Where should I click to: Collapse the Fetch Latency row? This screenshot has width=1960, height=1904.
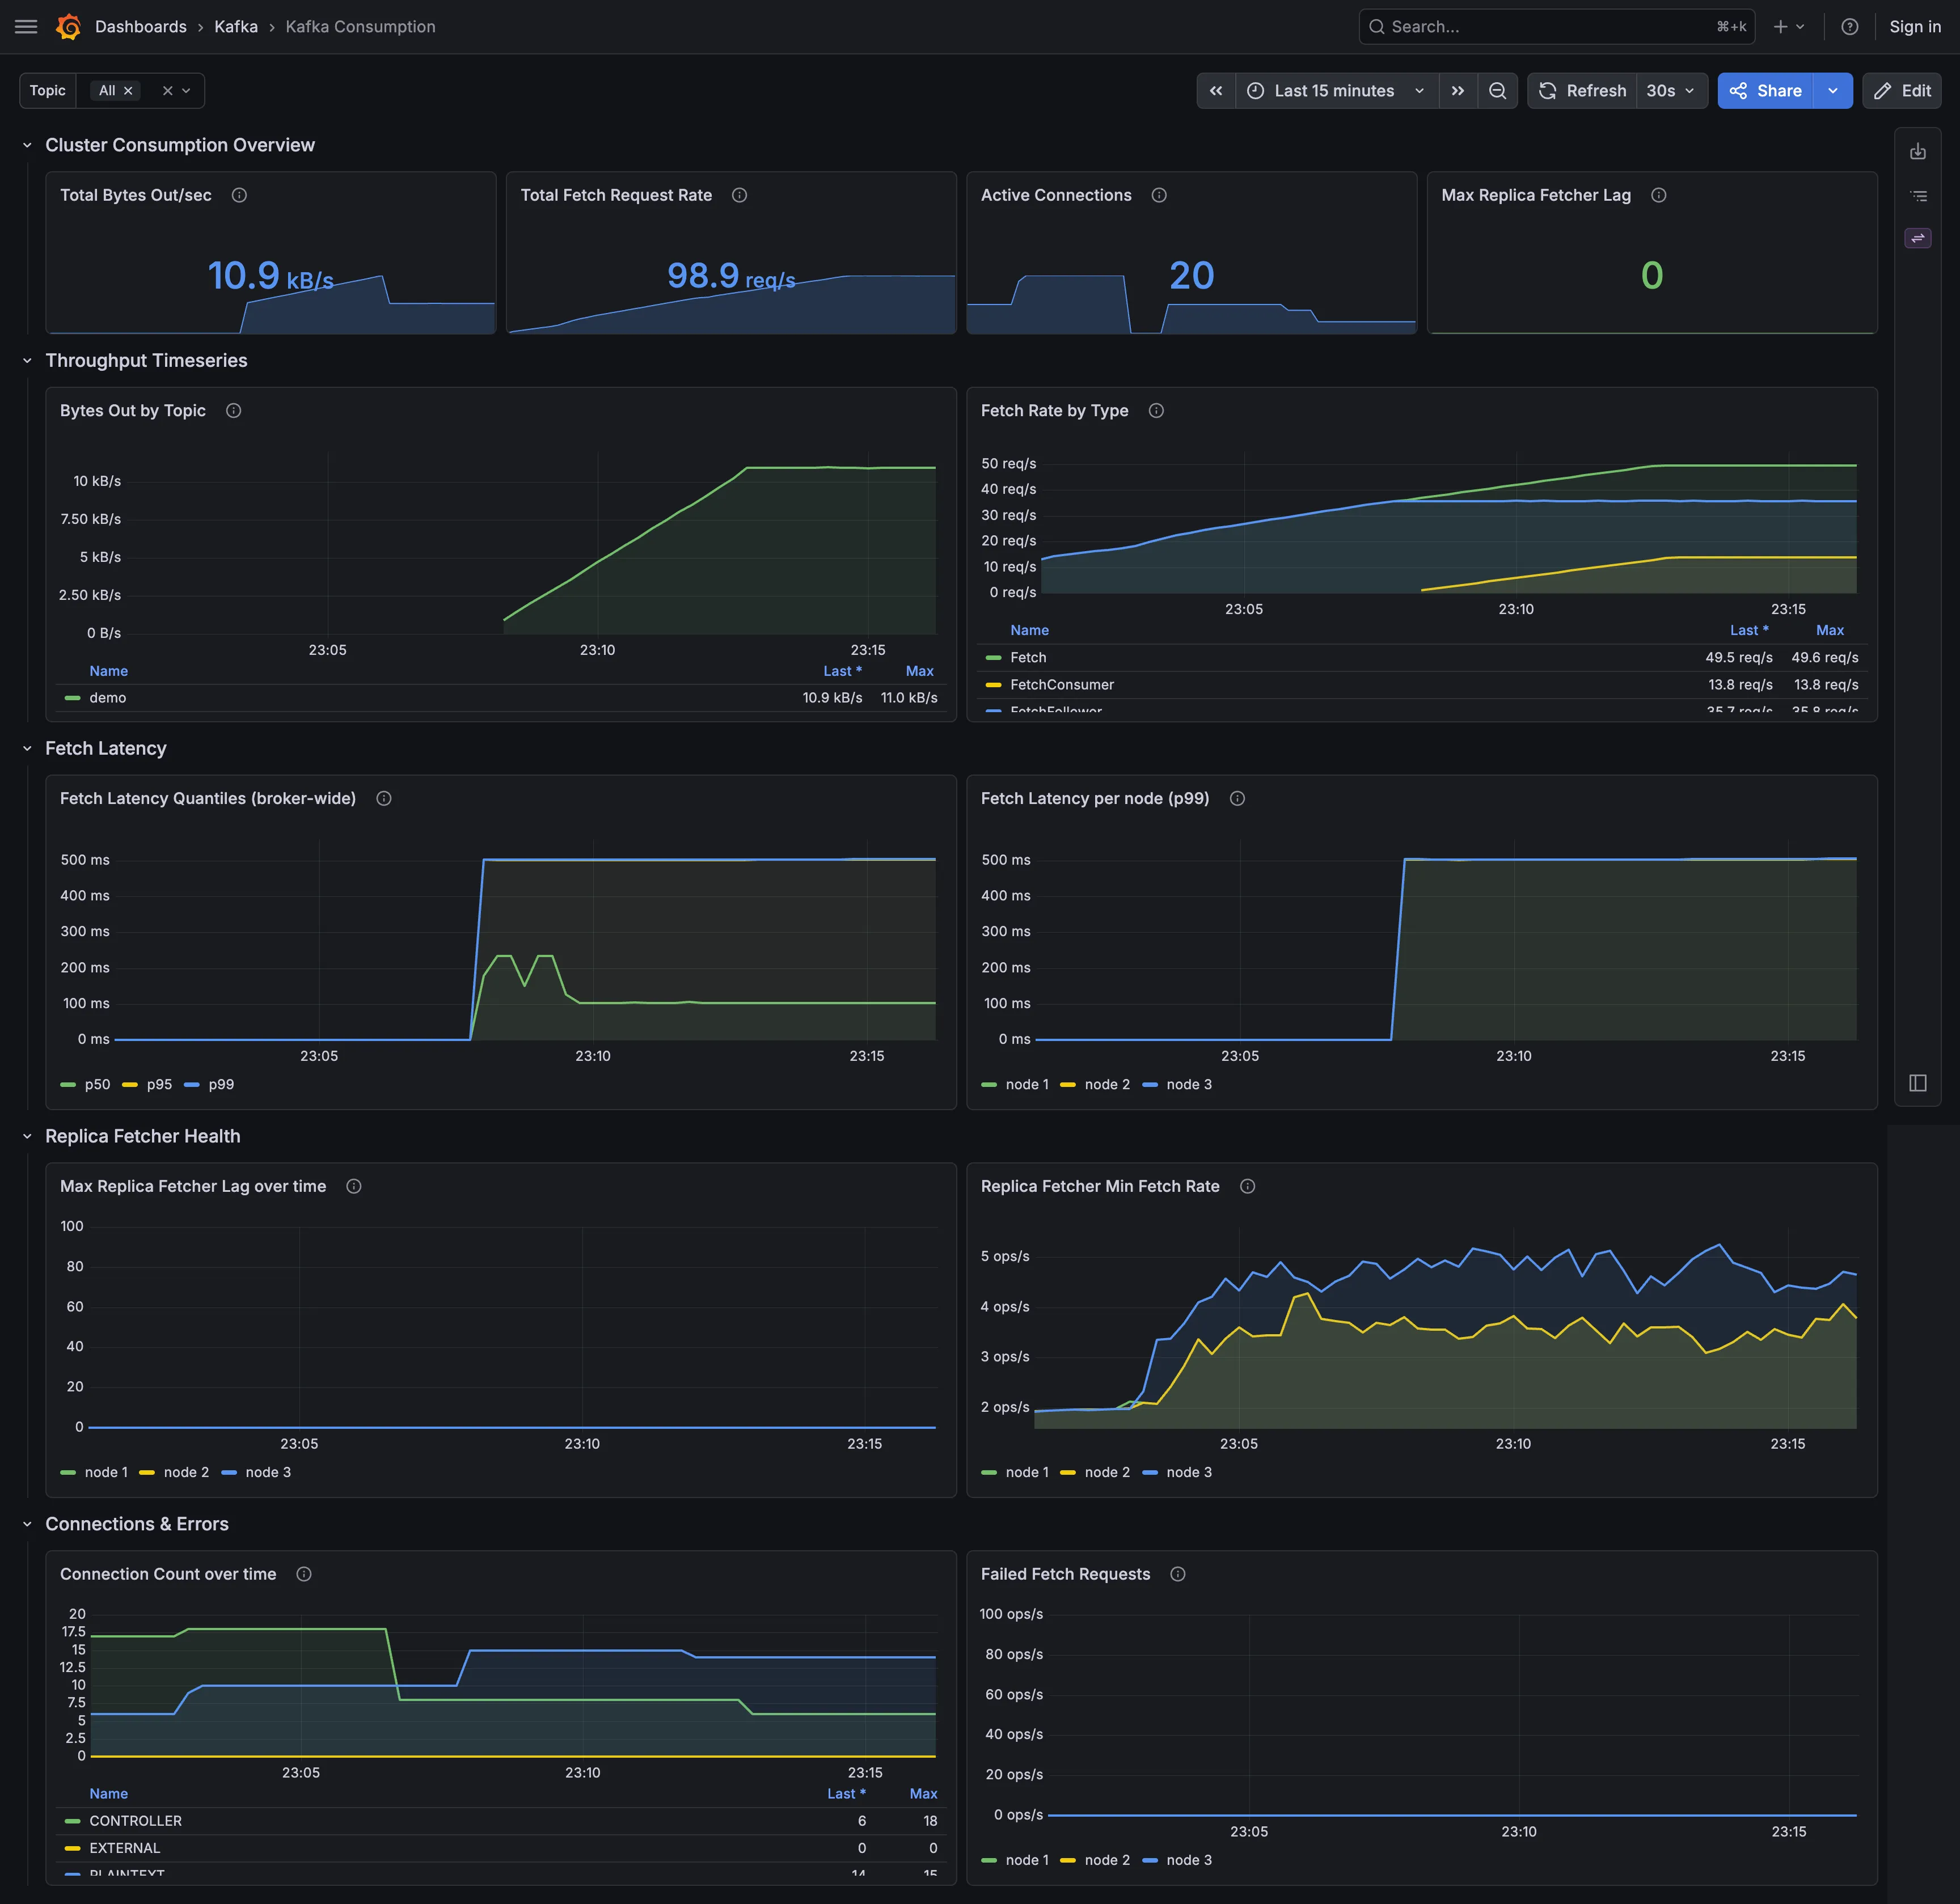[27, 749]
